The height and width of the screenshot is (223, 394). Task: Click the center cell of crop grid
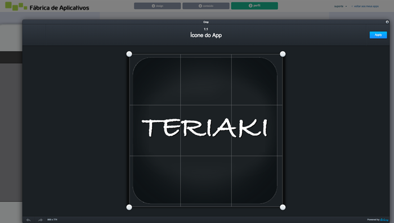[206, 130]
